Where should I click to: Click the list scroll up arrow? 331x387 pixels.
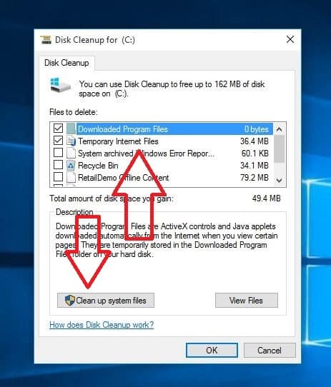(x=280, y=129)
